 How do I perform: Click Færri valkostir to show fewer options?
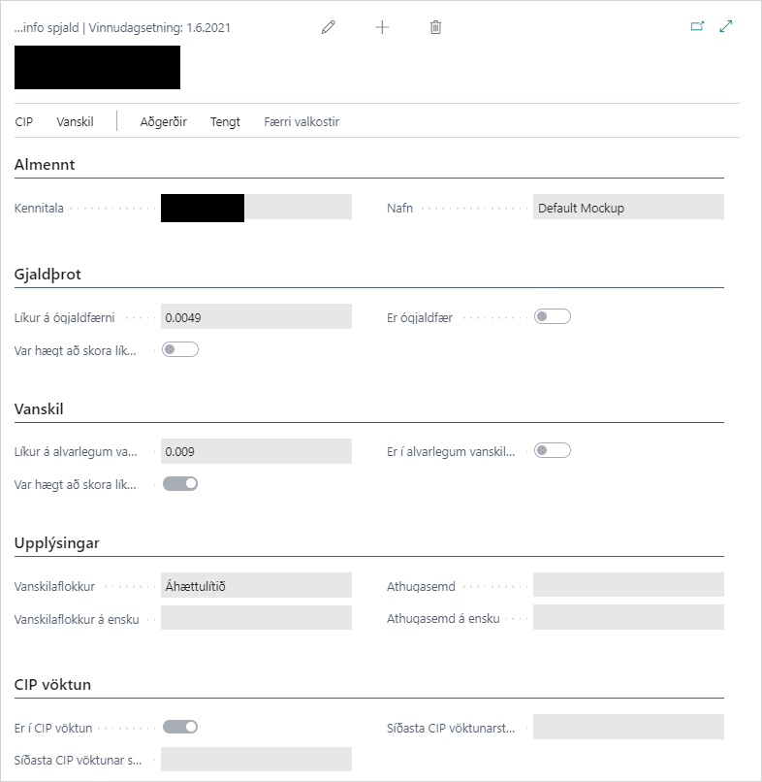point(302,121)
